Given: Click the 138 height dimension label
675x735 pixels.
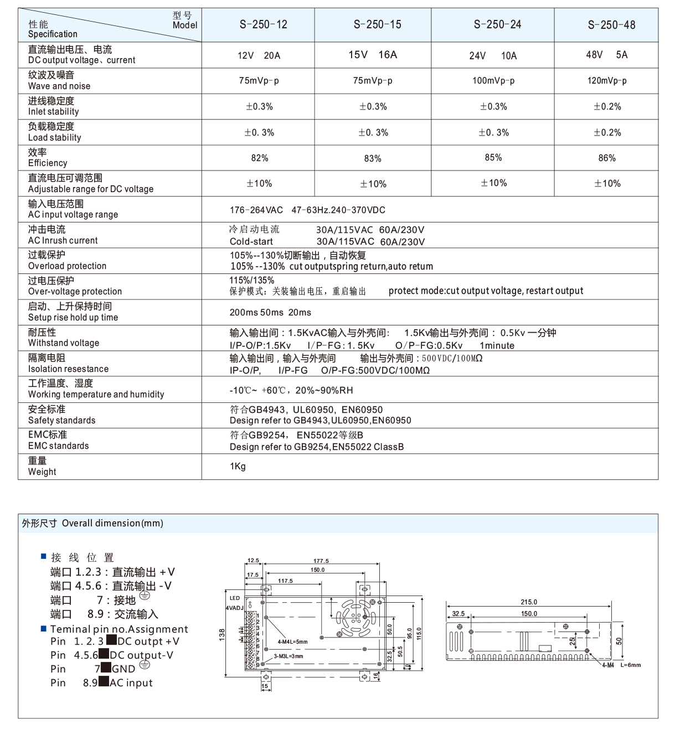Looking at the screenshot, I should 222,634.
